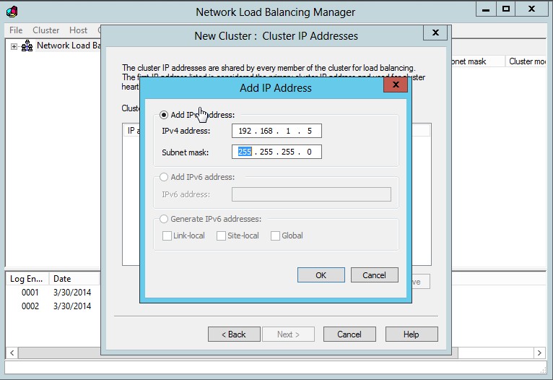This screenshot has width=553, height=380.
Task: Select the Add IPv6 address radio button
Action: (x=164, y=177)
